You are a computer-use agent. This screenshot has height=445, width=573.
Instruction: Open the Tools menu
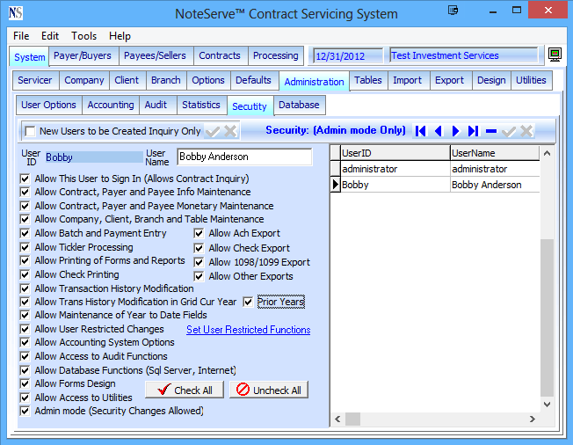(84, 36)
